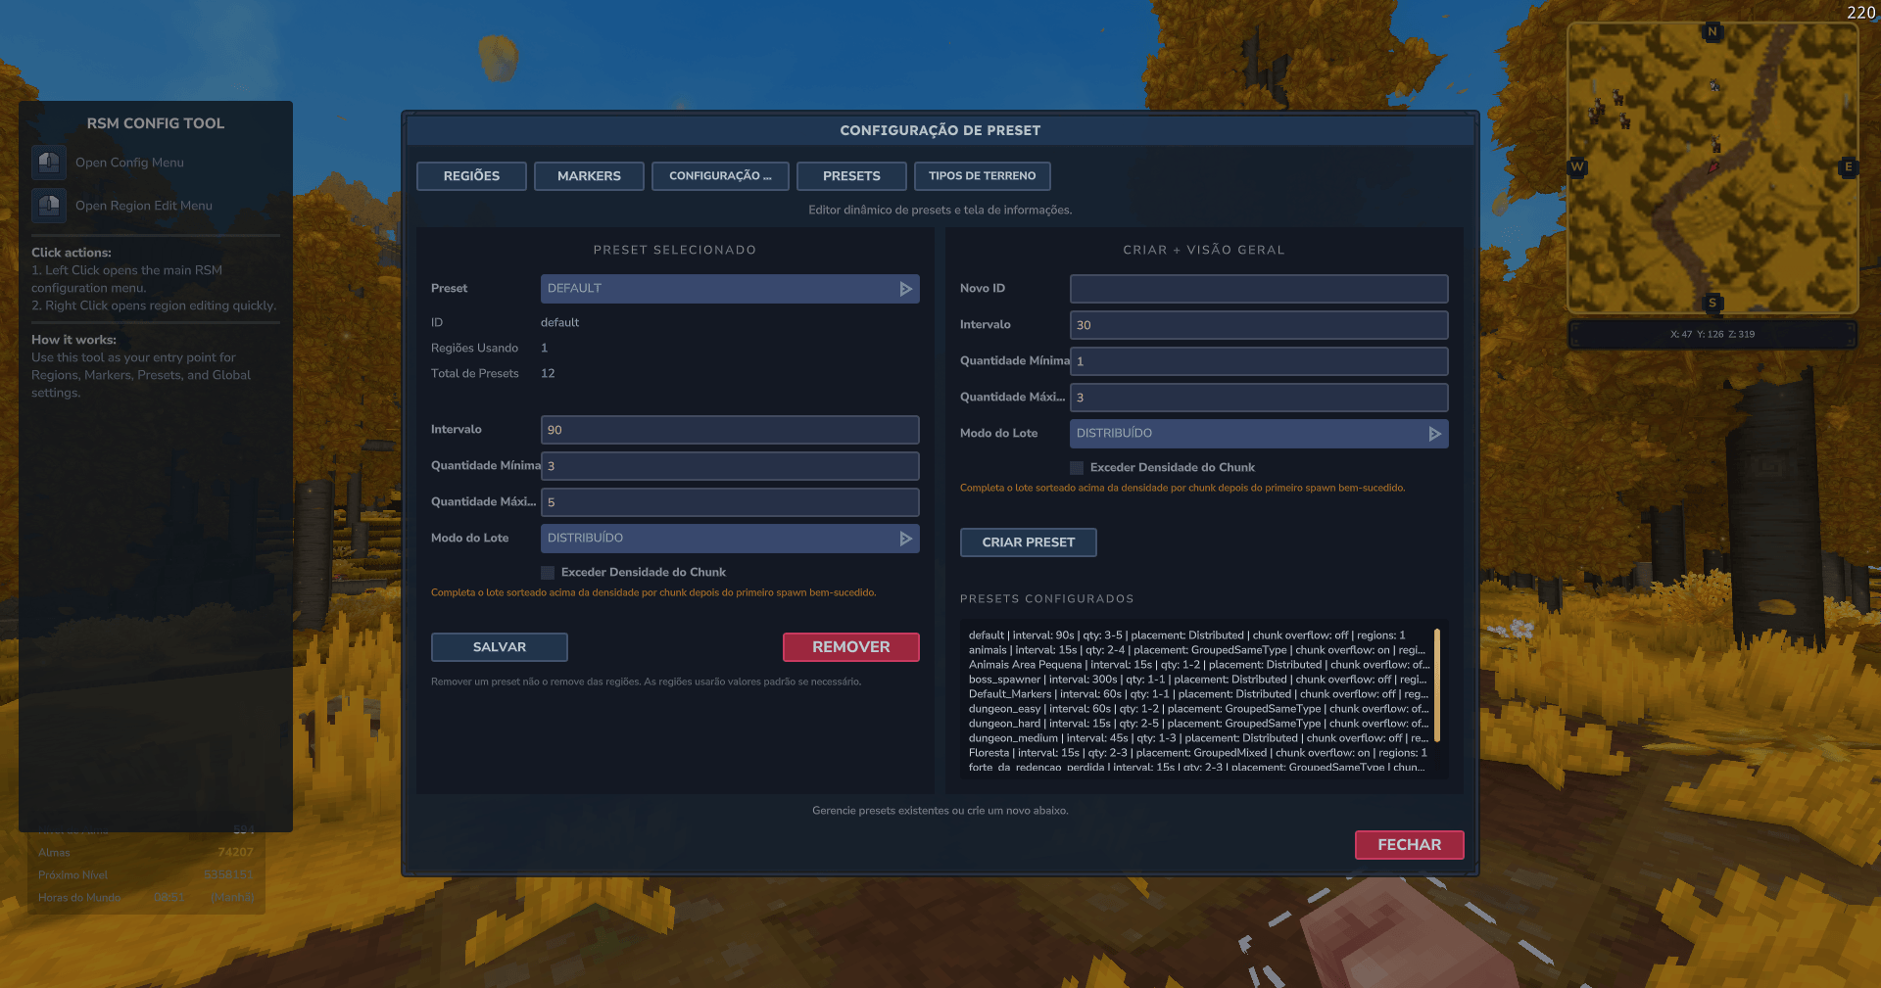Image resolution: width=1881 pixels, height=988 pixels.
Task: Toggle right Exceder Densidade do Chunk checkbox
Action: 1077,468
